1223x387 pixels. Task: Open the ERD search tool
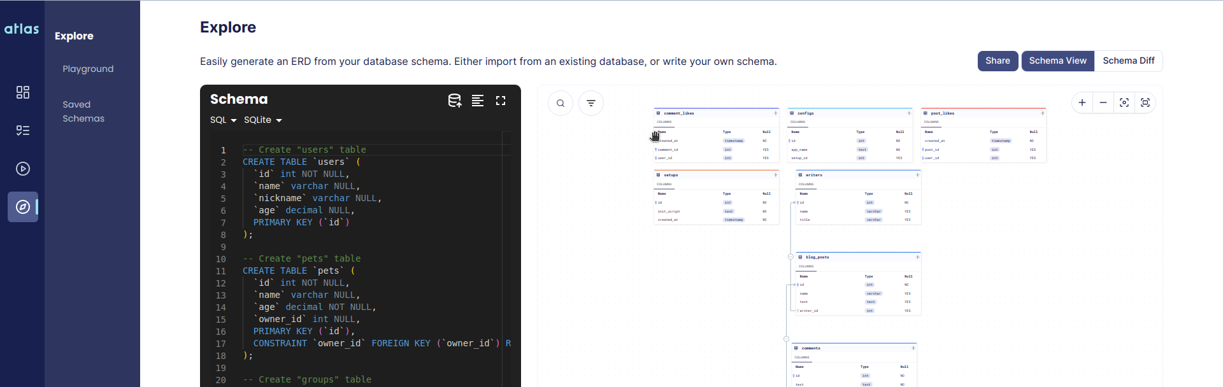pos(561,103)
